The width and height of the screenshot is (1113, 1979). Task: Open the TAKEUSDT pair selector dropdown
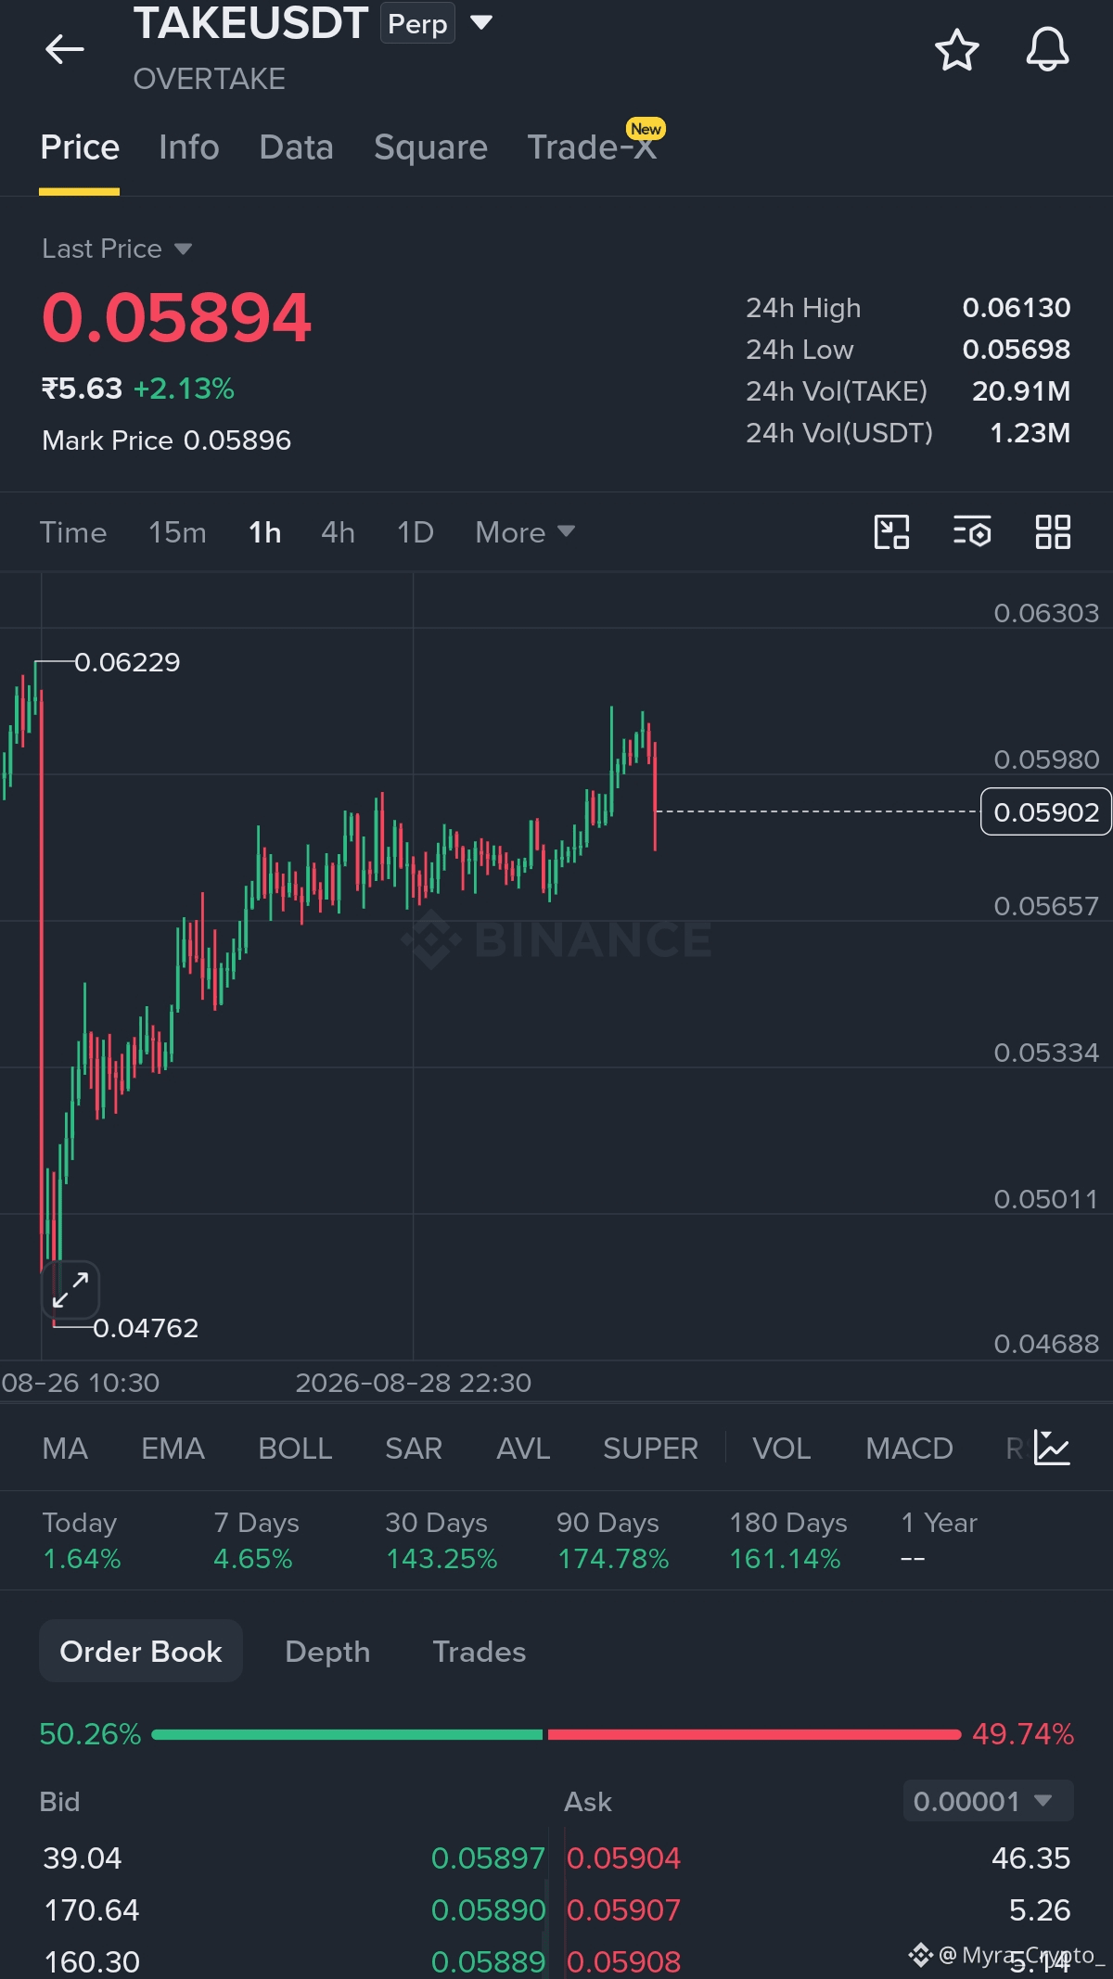[481, 22]
